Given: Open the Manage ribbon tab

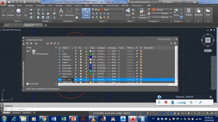Looking at the screenshot, I should pos(59,5).
